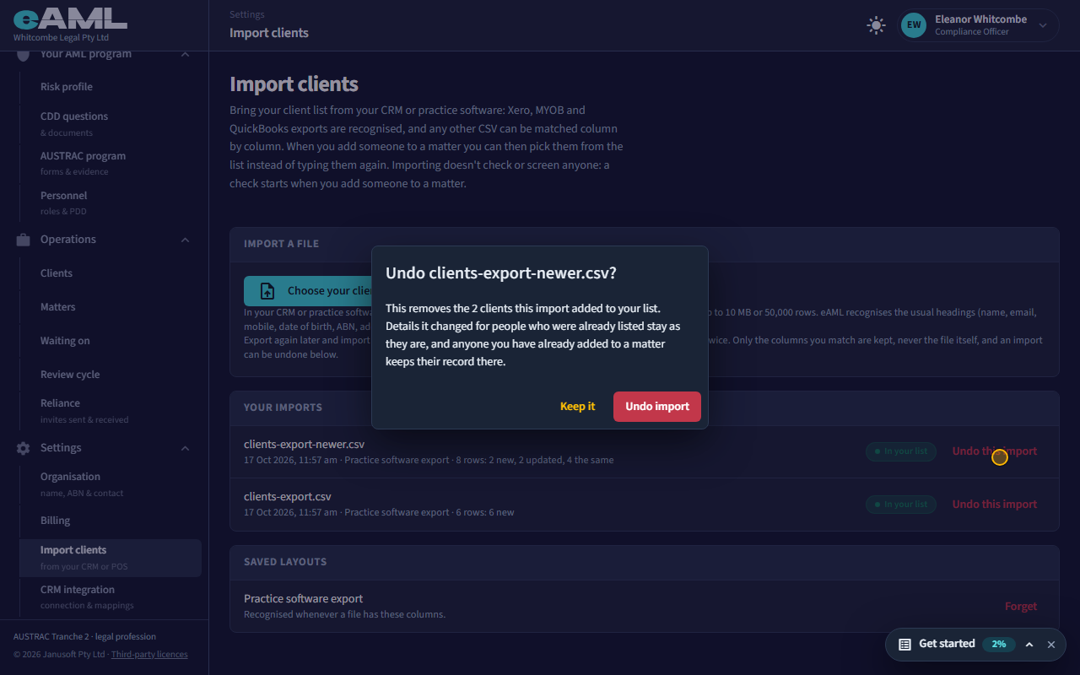Open the Eleanor Whitcombe account dropdown
The height and width of the screenshot is (675, 1080).
(978, 25)
